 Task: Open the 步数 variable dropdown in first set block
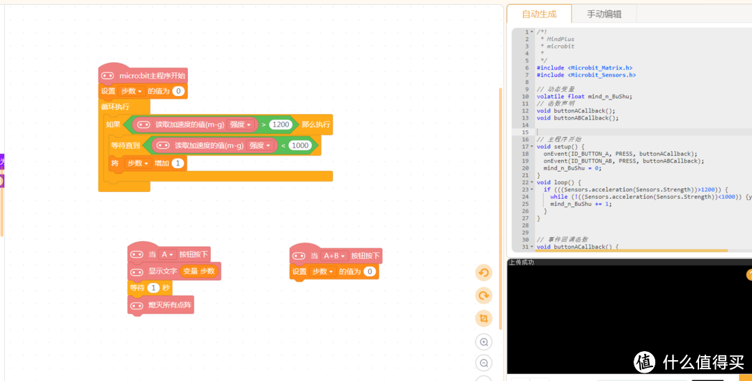(x=131, y=91)
